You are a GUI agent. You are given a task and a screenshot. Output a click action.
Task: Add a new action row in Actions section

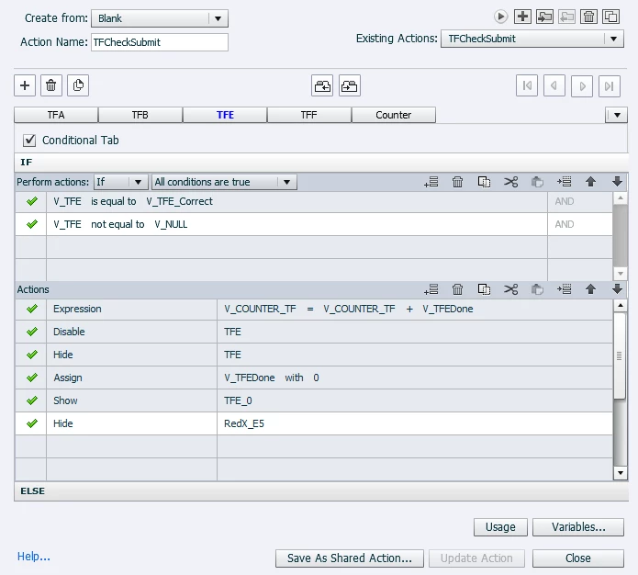431,289
